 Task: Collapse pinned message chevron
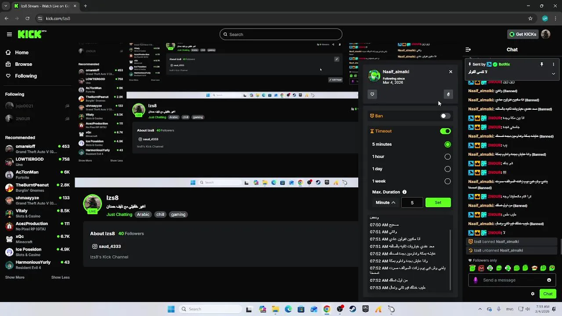pos(553,74)
